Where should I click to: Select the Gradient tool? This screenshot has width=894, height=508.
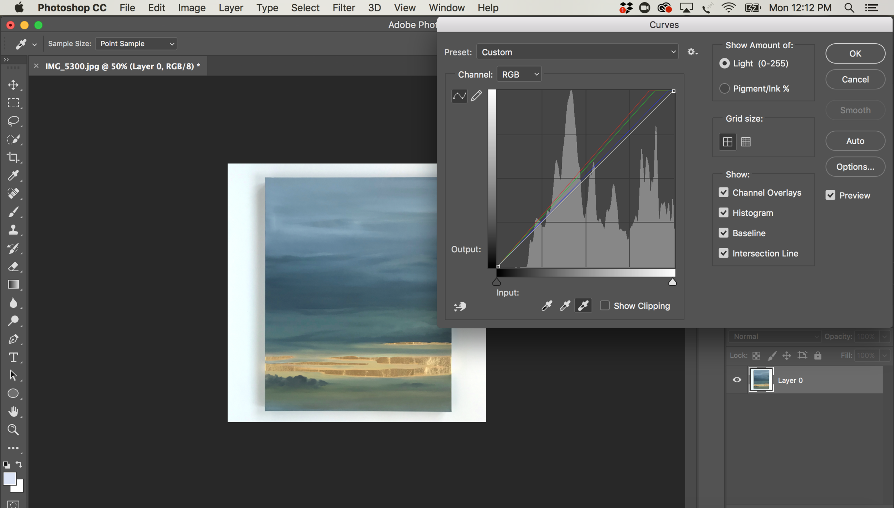13,284
